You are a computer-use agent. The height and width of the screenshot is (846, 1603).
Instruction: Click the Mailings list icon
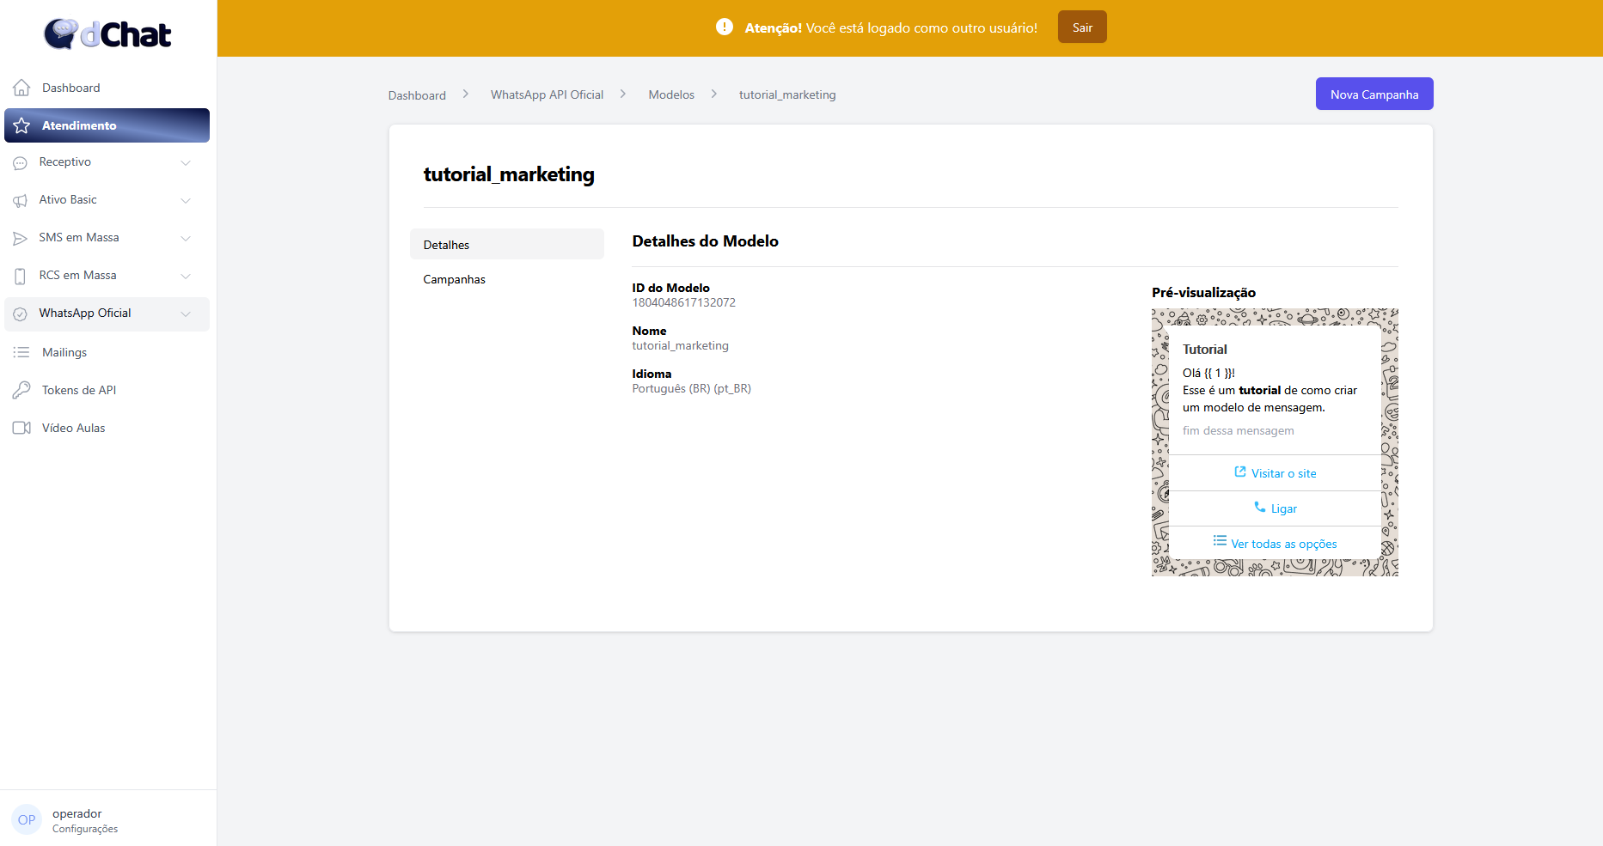21,352
